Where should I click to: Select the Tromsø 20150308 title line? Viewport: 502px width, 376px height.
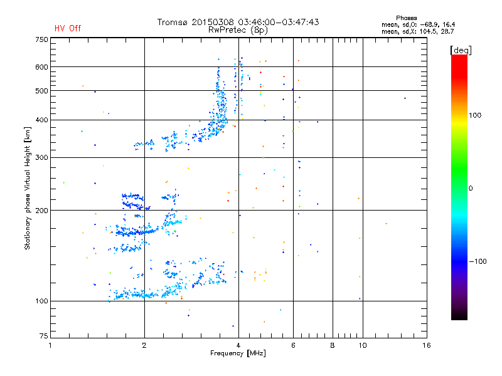click(238, 22)
